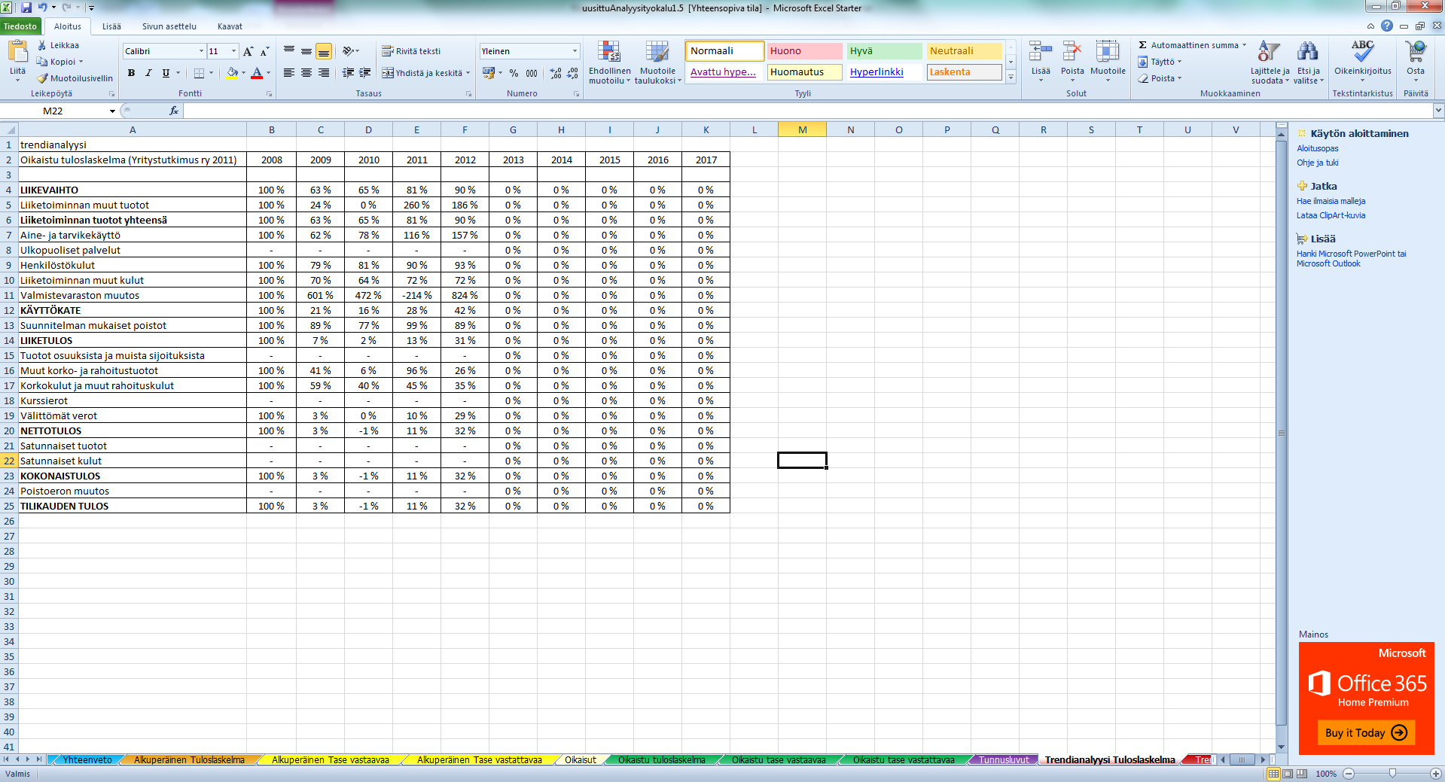Open the Yhteenveto sheet tab
This screenshot has height=782, width=1445.
(x=87, y=760)
